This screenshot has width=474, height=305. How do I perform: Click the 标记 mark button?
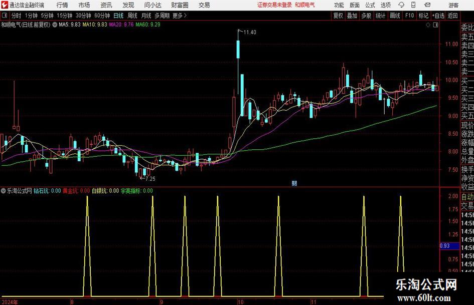point(423,16)
